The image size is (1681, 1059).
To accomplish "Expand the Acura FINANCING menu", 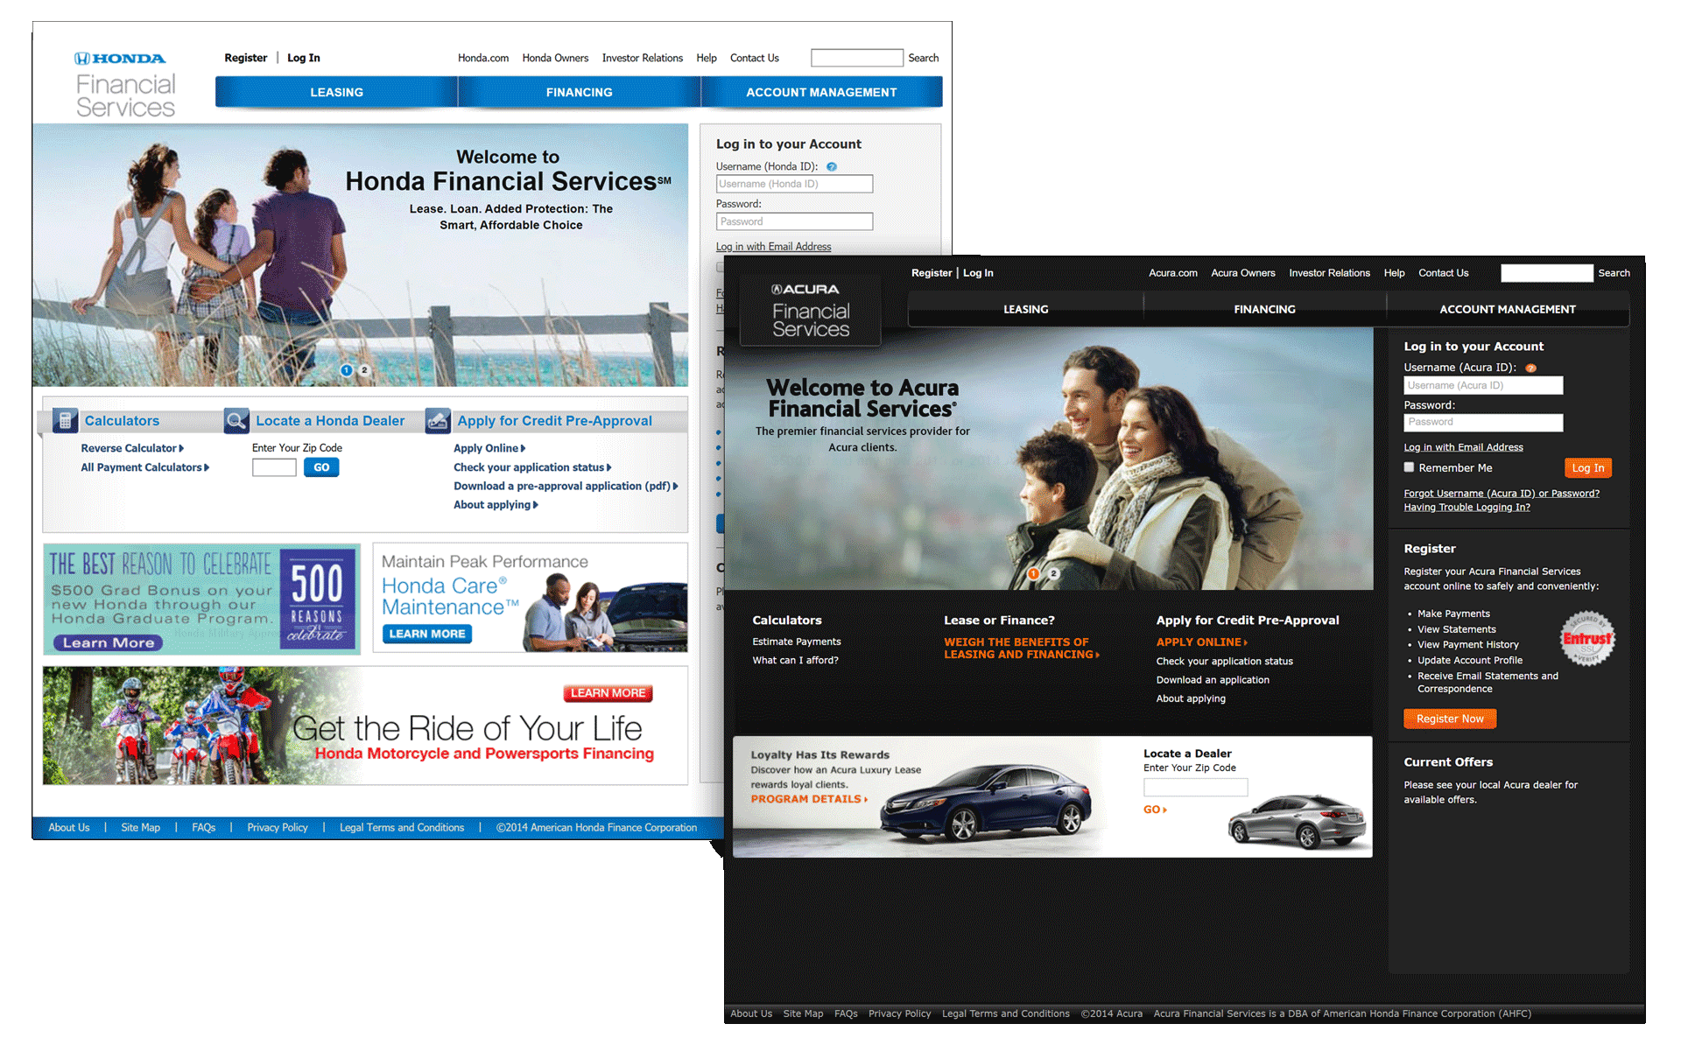I will pos(1264,309).
